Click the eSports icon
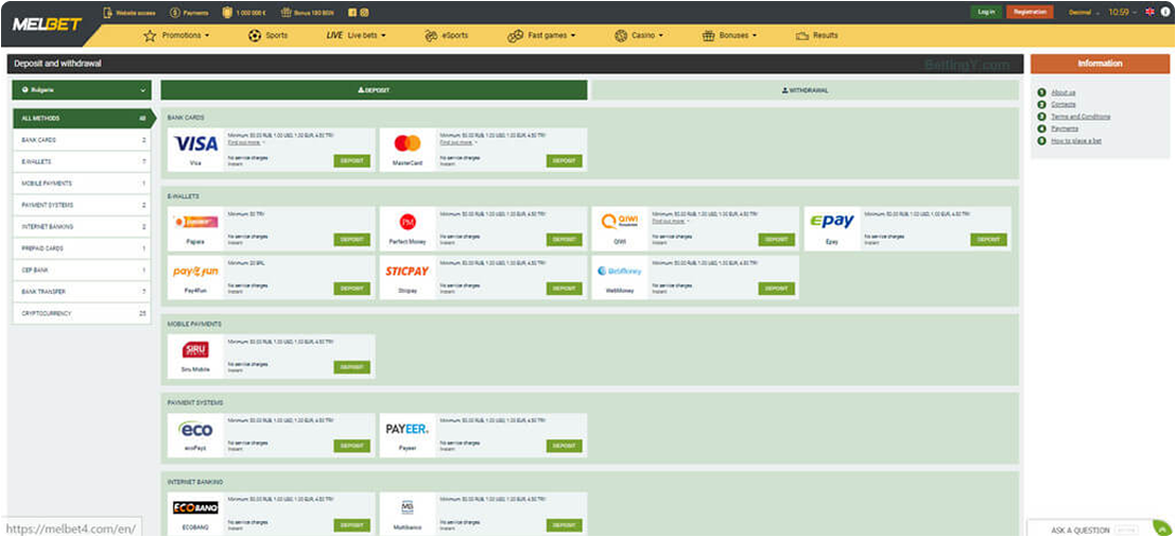 (431, 35)
